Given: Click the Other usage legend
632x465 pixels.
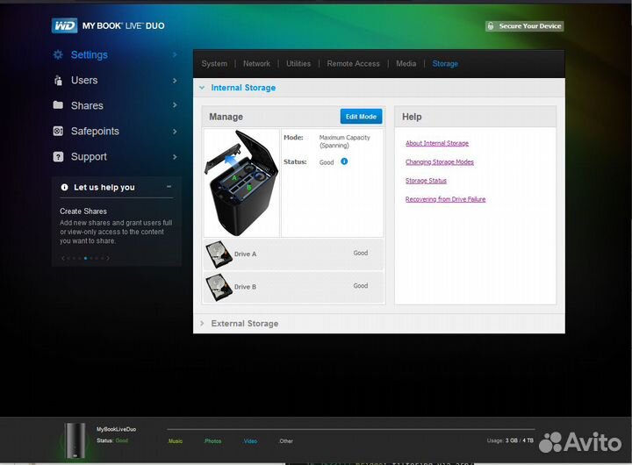Looking at the screenshot, I should pyautogui.click(x=286, y=441).
